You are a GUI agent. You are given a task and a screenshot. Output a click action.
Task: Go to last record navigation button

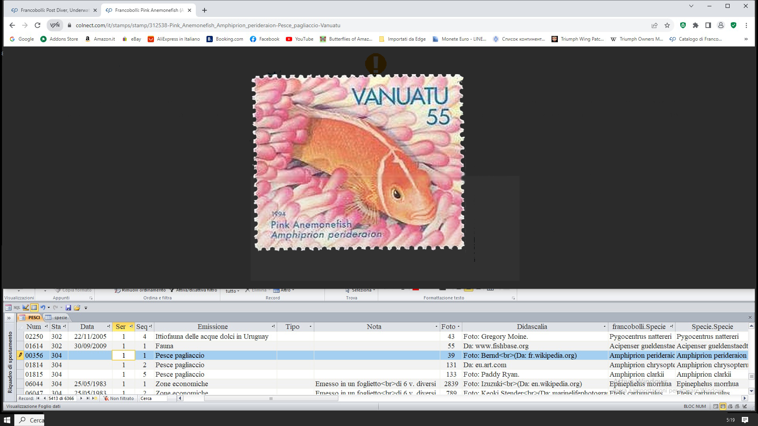(x=88, y=398)
